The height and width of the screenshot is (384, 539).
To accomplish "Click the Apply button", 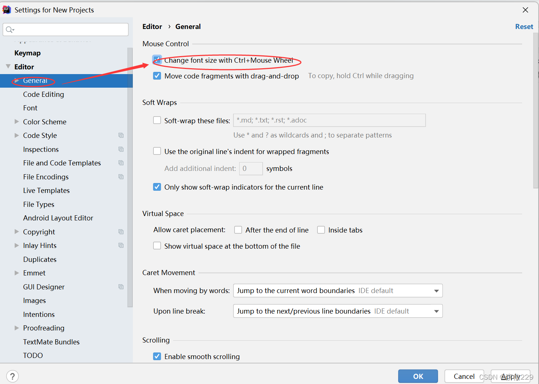I will point(510,376).
